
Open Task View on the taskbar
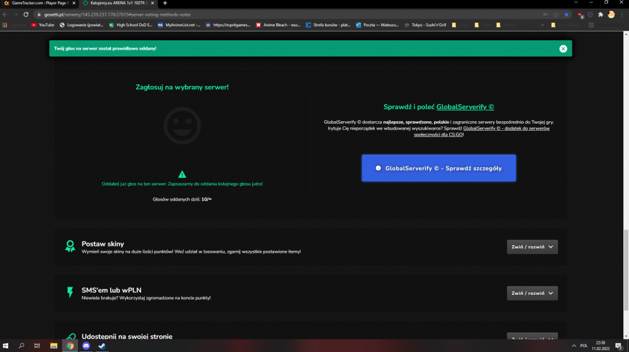pyautogui.click(x=37, y=346)
